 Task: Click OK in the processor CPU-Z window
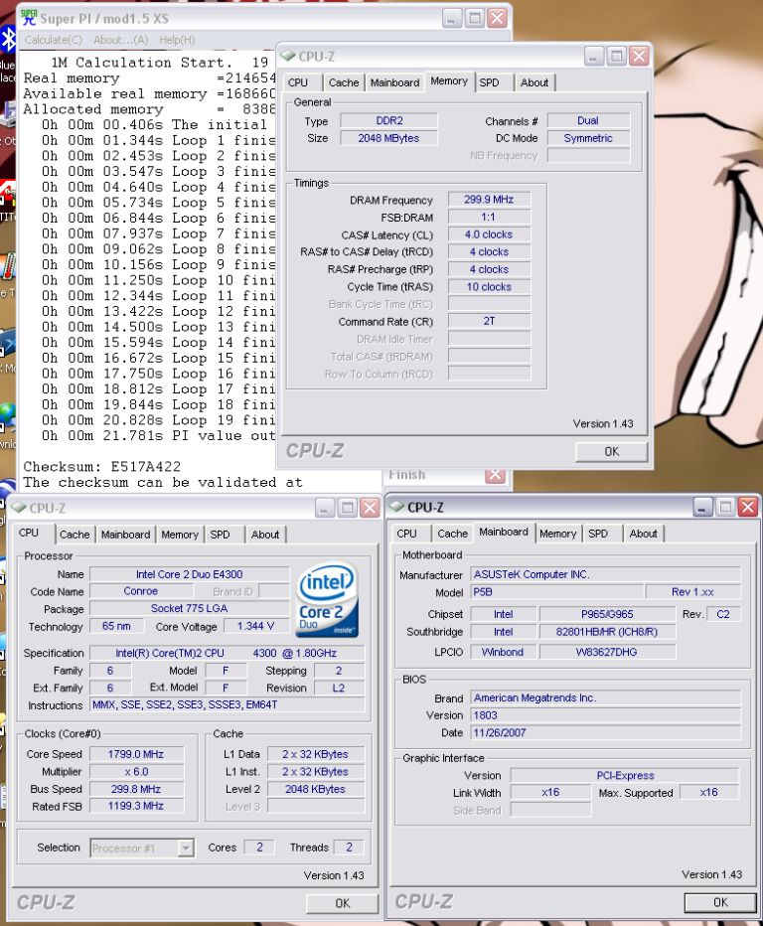coord(343,903)
